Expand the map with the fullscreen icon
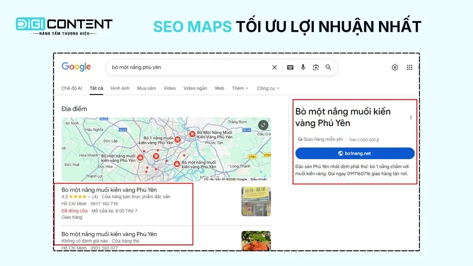Screen dimensions: 473x266 point(263,125)
